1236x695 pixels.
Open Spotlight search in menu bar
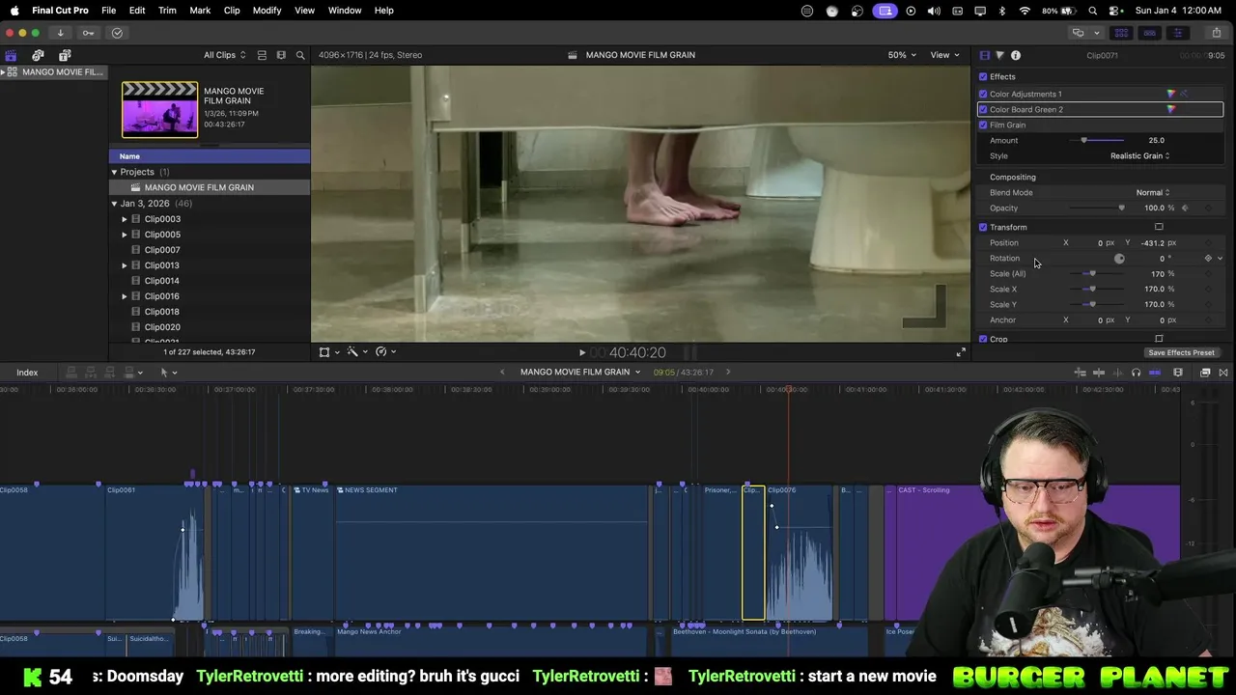pos(1092,10)
